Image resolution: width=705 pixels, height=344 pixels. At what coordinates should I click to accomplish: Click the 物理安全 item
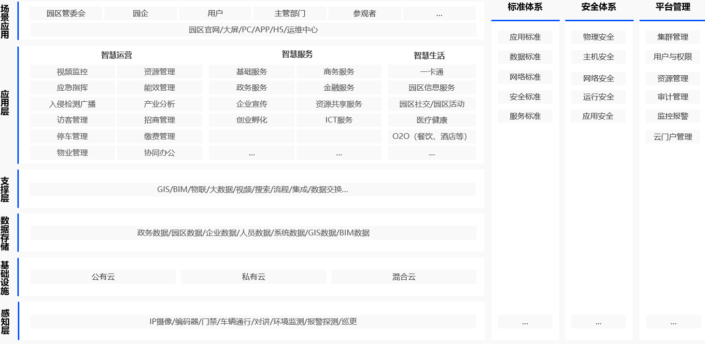[598, 37]
